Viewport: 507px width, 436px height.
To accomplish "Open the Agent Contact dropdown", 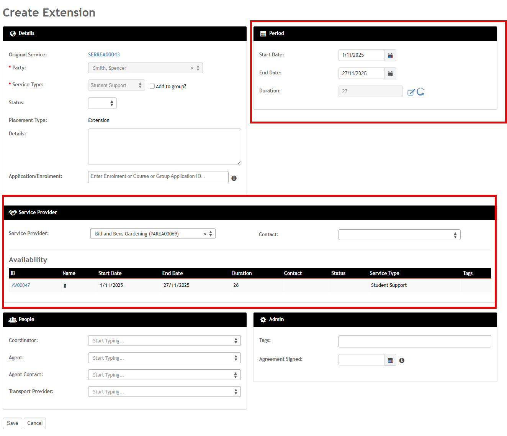I will click(x=164, y=375).
